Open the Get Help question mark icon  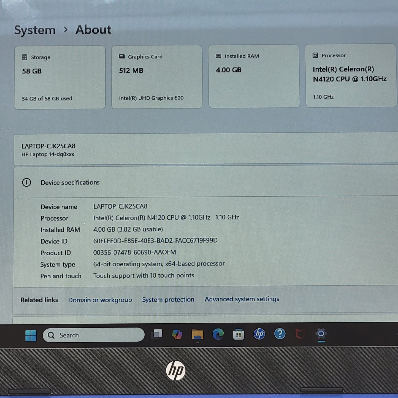[280, 334]
